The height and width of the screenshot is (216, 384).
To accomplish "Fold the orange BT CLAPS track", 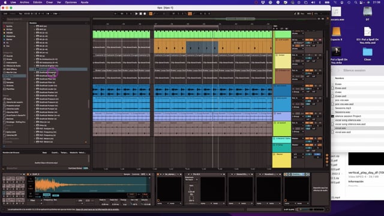I will point(277,40).
